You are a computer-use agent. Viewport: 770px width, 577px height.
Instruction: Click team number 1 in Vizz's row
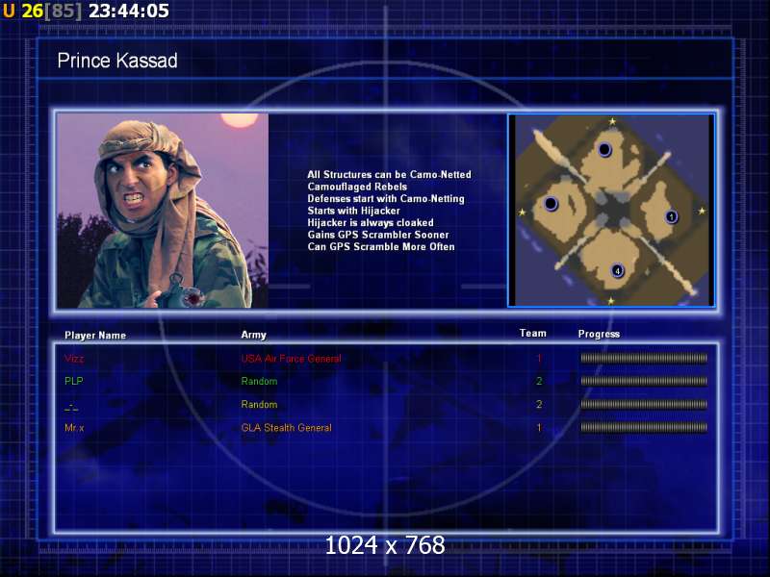point(539,358)
